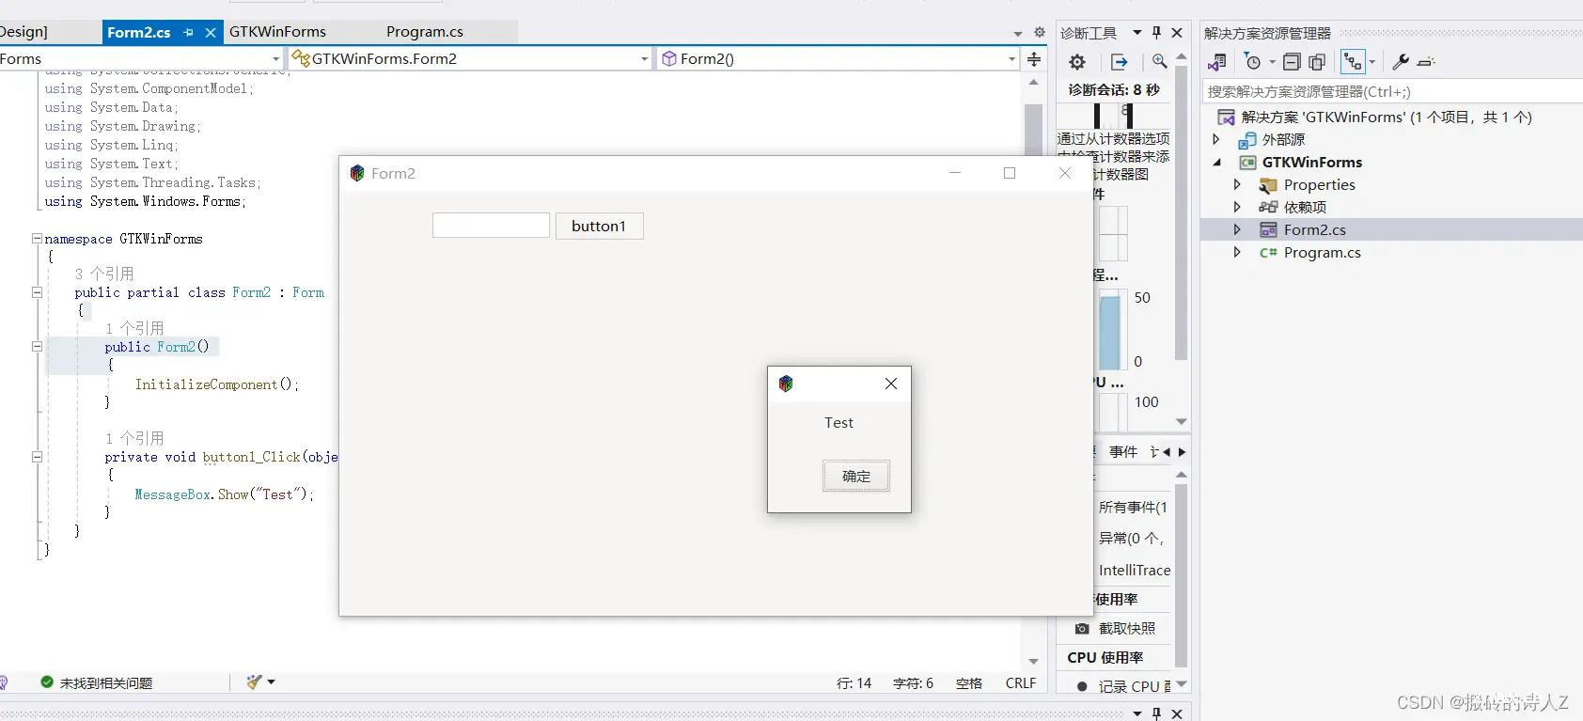Click preview selected items icon
This screenshot has width=1583, height=721.
(1426, 62)
